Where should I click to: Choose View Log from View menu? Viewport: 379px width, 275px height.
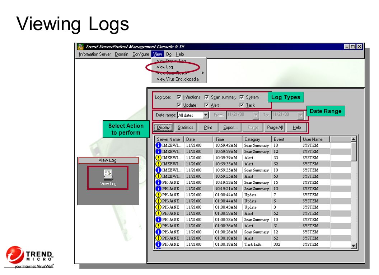[x=165, y=67]
